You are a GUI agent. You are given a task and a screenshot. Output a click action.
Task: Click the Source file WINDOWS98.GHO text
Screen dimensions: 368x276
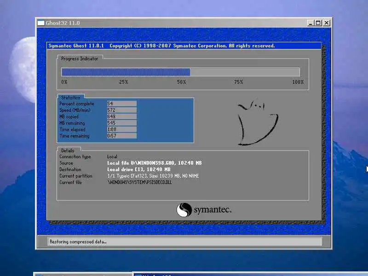coord(155,163)
